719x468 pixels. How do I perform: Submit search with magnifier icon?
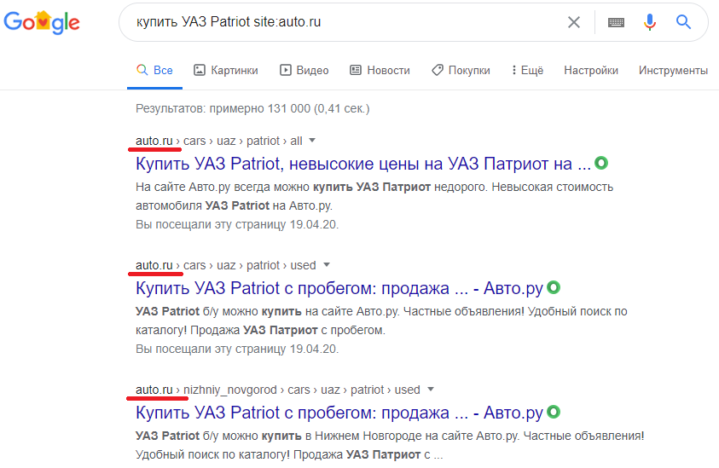[683, 21]
